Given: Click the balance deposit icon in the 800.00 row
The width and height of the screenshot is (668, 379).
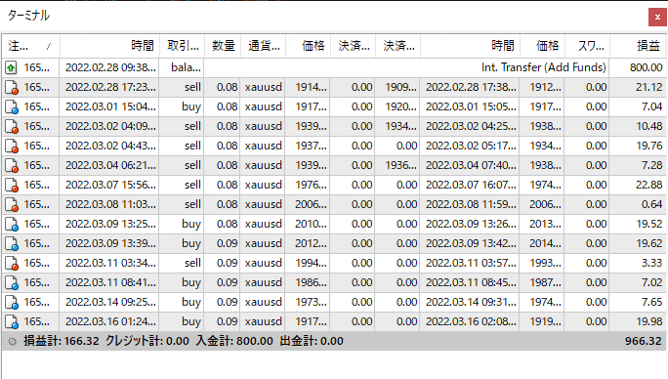Looking at the screenshot, I should (11, 67).
